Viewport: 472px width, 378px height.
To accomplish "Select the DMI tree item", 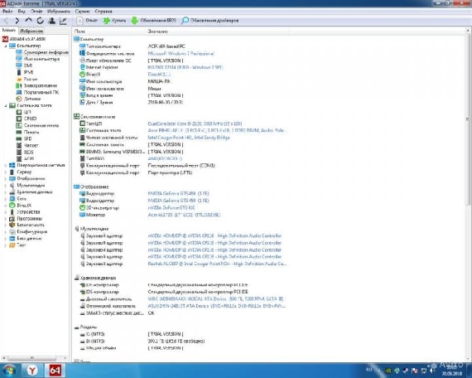I will [24, 65].
